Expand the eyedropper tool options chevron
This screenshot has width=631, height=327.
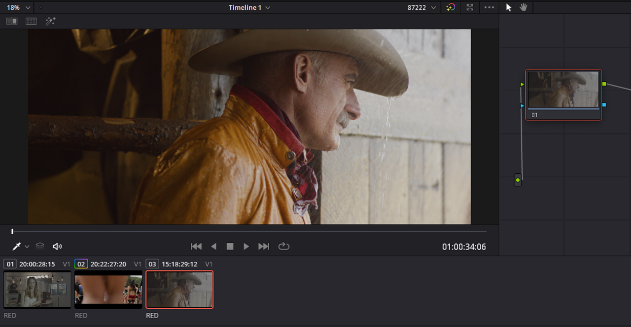point(27,246)
